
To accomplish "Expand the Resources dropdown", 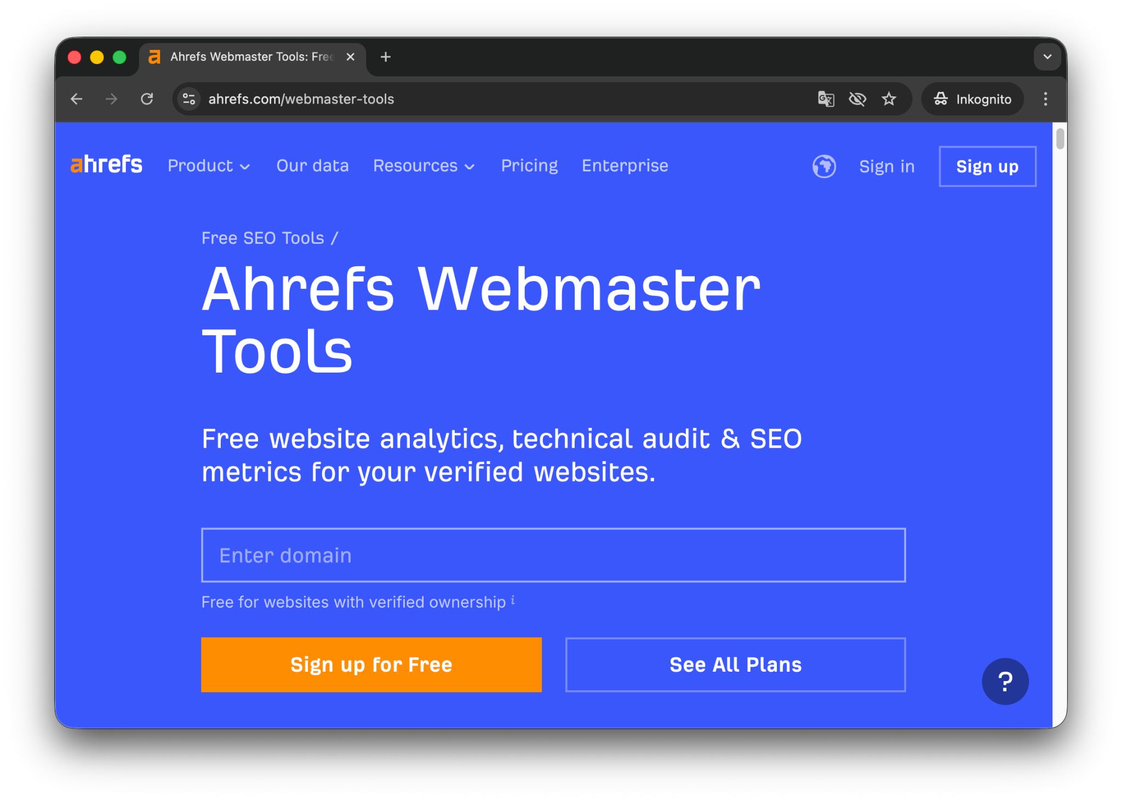I will click(x=423, y=166).
